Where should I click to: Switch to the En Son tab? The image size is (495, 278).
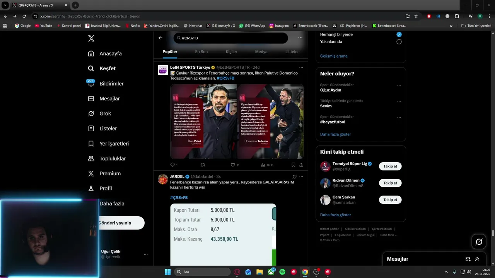[201, 52]
